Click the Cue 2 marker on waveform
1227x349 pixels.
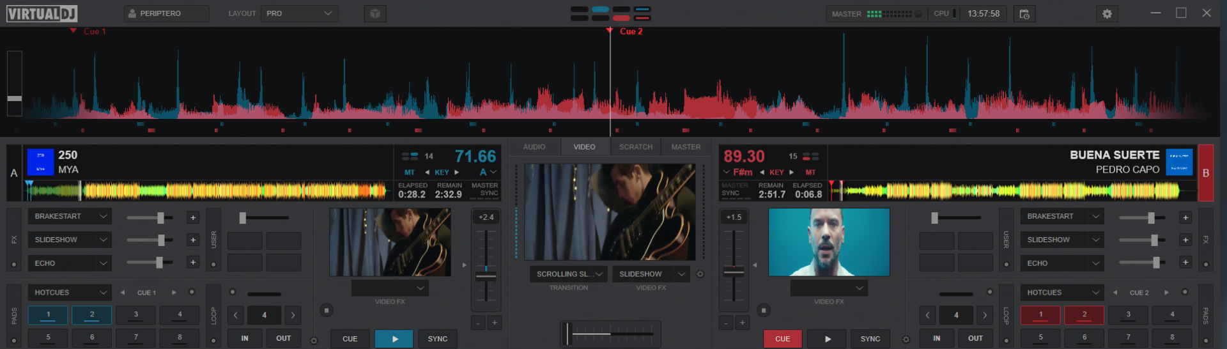[x=626, y=31]
